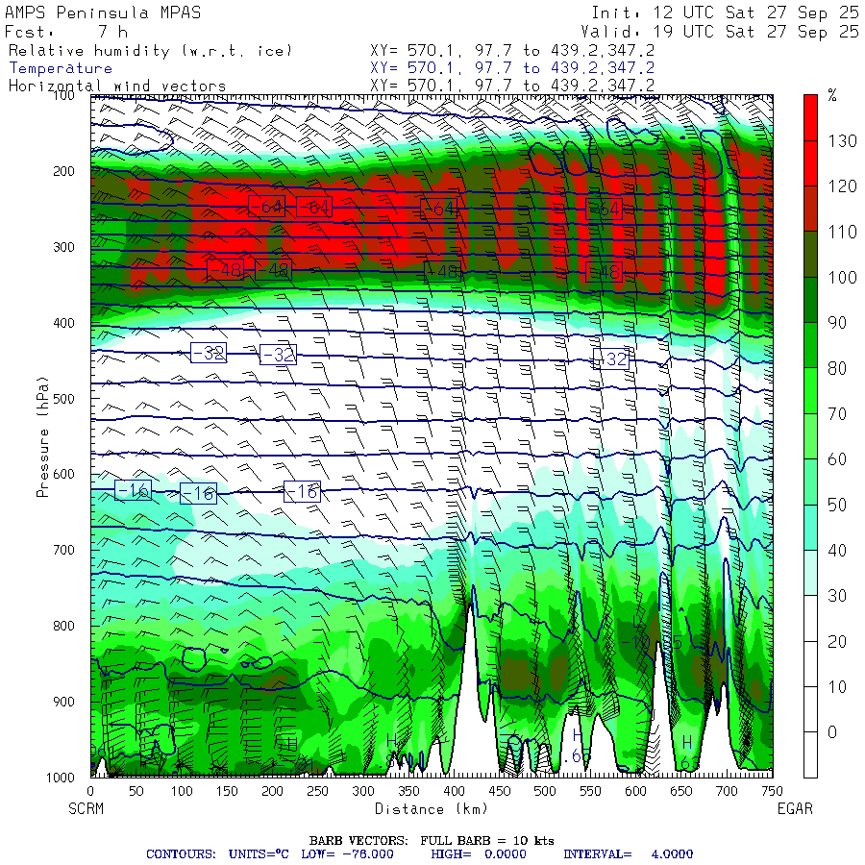Click the distance axis tick label "350"
The image size is (865, 865).
408,791
